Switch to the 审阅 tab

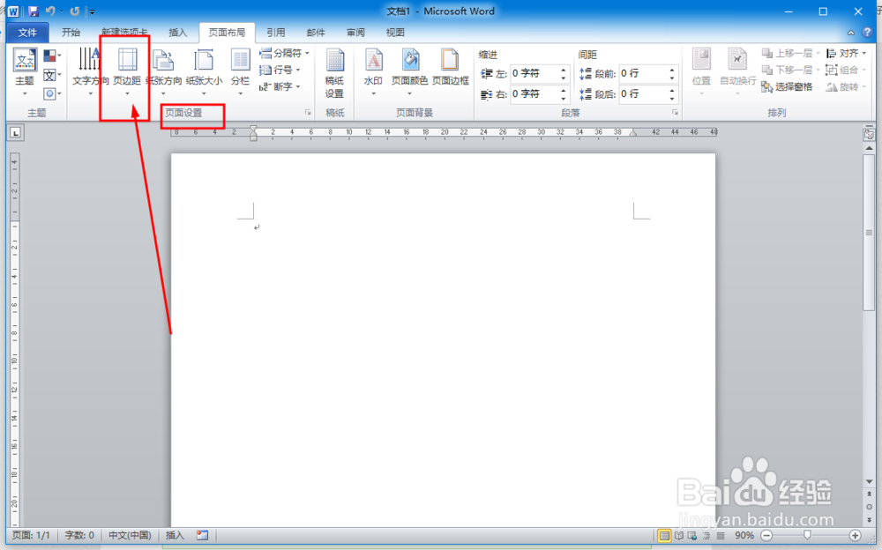(x=355, y=33)
